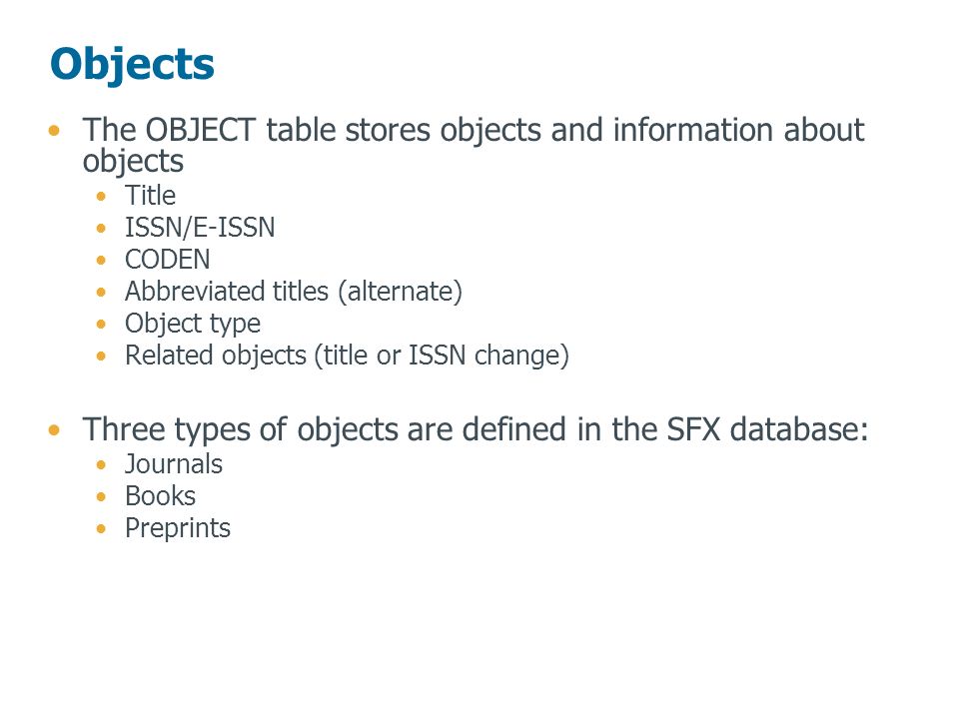Click Three types of objects heading line

click(x=476, y=429)
